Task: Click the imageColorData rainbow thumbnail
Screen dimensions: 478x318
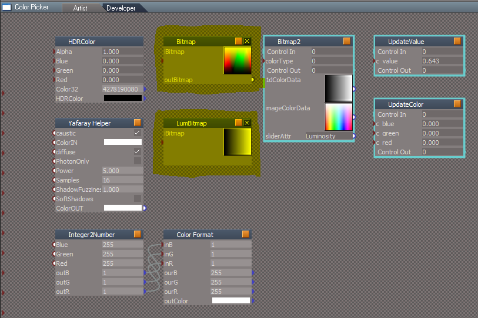Action: tap(339, 117)
